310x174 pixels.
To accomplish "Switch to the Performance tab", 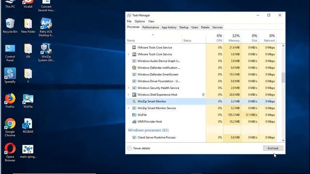I will (x=151, y=28).
